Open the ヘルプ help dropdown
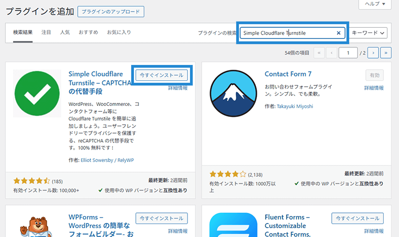This screenshot has height=237, width=399. (x=375, y=4)
